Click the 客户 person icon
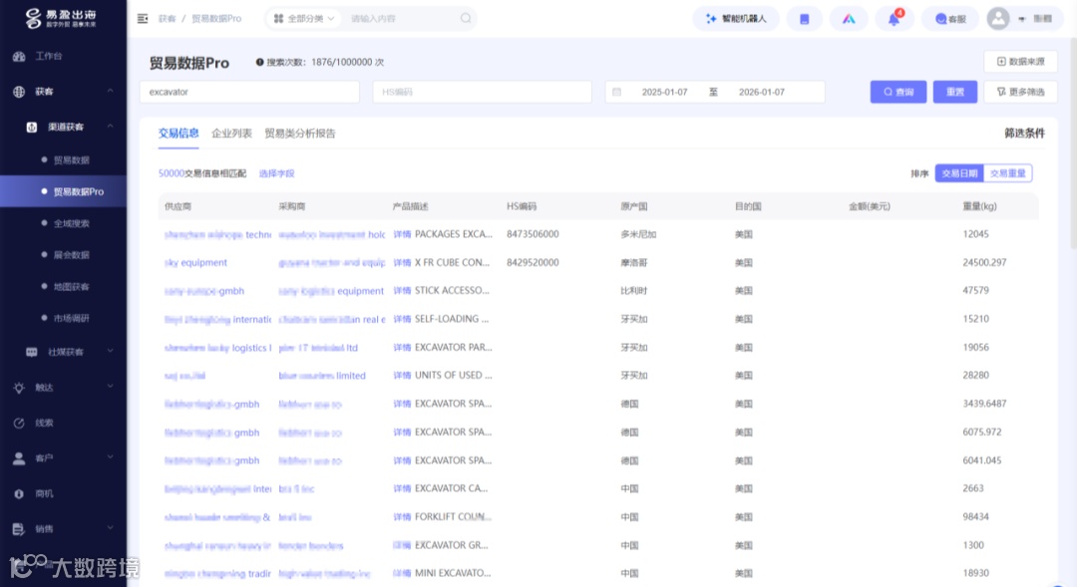This screenshot has height=587, width=1077. 19,457
